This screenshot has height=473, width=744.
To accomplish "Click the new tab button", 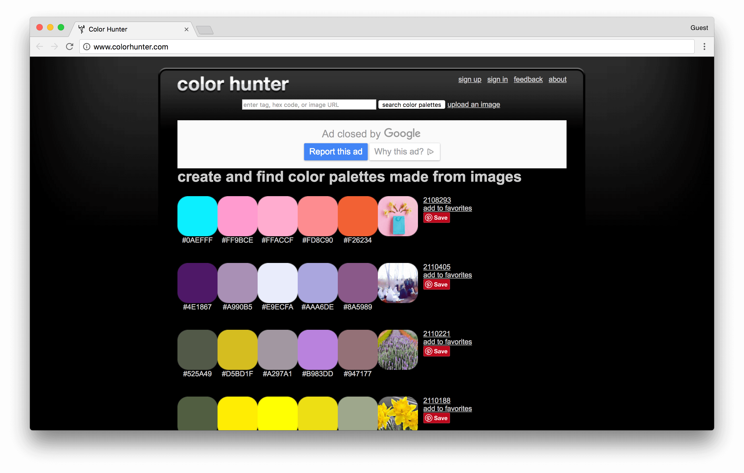I will pyautogui.click(x=205, y=30).
